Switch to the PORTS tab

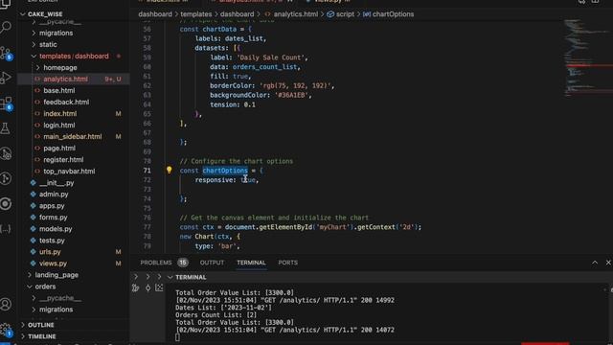coord(287,263)
